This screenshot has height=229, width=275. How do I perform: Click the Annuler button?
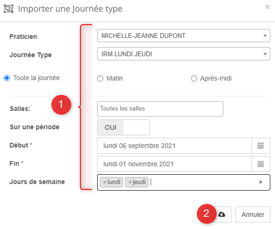253,214
